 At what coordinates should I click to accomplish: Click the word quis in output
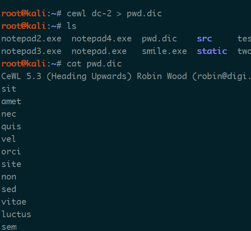[11, 127]
